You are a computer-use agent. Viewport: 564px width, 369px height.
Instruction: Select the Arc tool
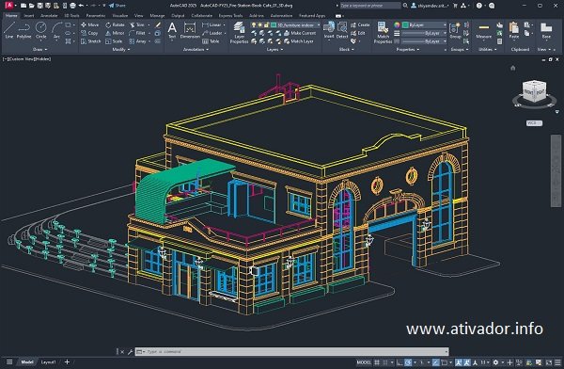tap(56, 30)
